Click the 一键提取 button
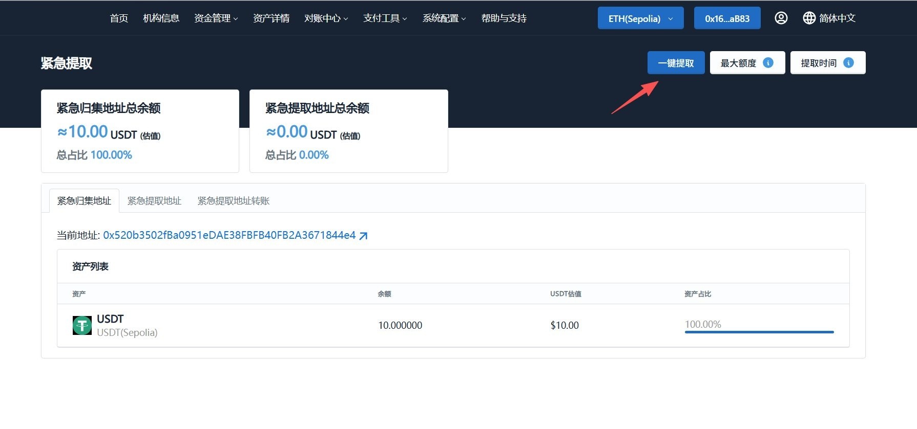 click(x=676, y=63)
